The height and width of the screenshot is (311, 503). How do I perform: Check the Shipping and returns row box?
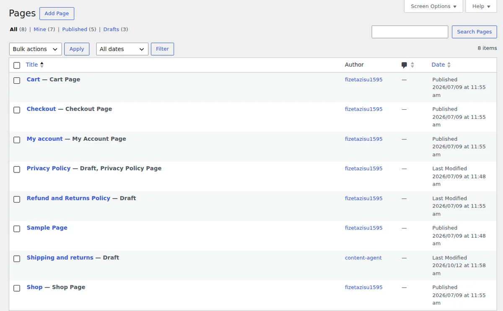tap(17, 259)
